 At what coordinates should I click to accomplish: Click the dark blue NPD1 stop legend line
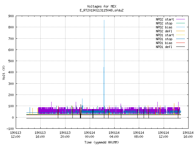[x=180, y=39]
